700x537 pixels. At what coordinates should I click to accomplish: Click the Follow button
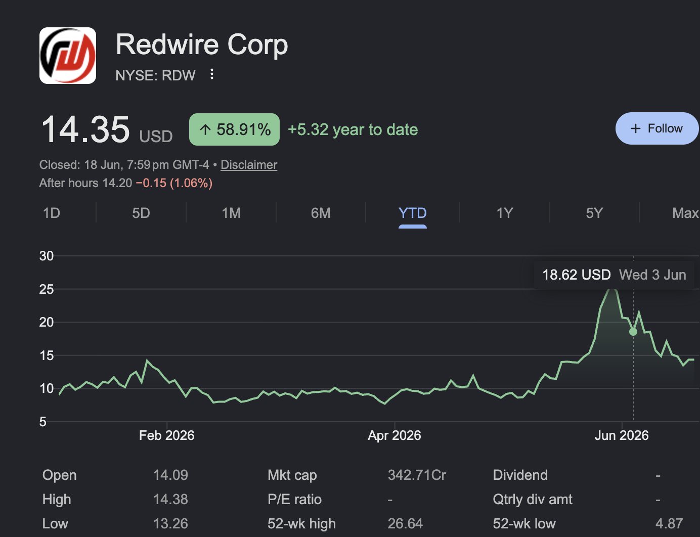(657, 128)
